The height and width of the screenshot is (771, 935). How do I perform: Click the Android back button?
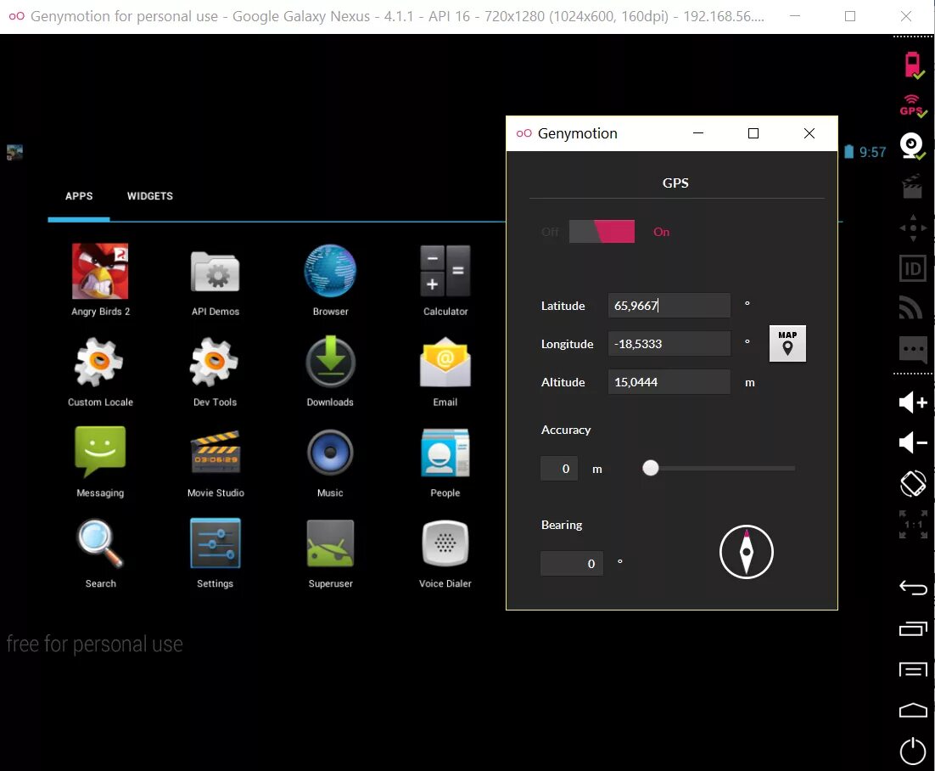coord(913,588)
